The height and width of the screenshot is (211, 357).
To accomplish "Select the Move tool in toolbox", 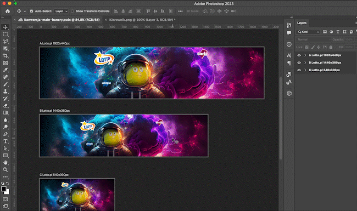I will point(5,27).
